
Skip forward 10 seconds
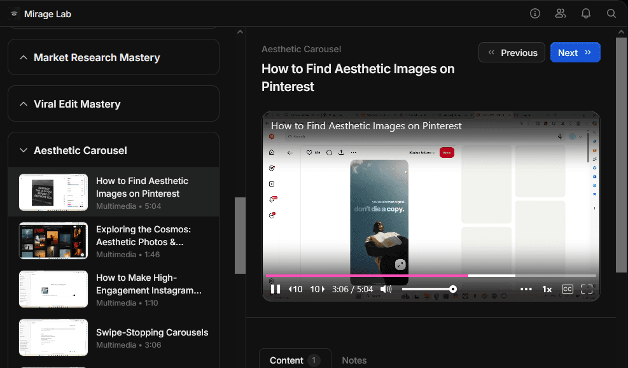pos(317,289)
